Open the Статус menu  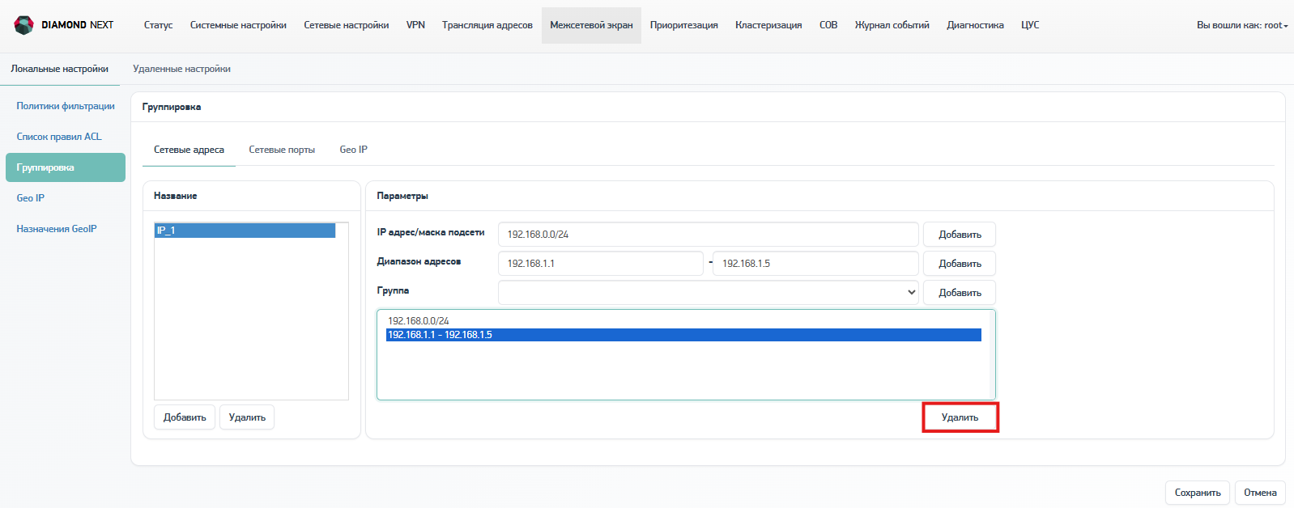point(158,25)
